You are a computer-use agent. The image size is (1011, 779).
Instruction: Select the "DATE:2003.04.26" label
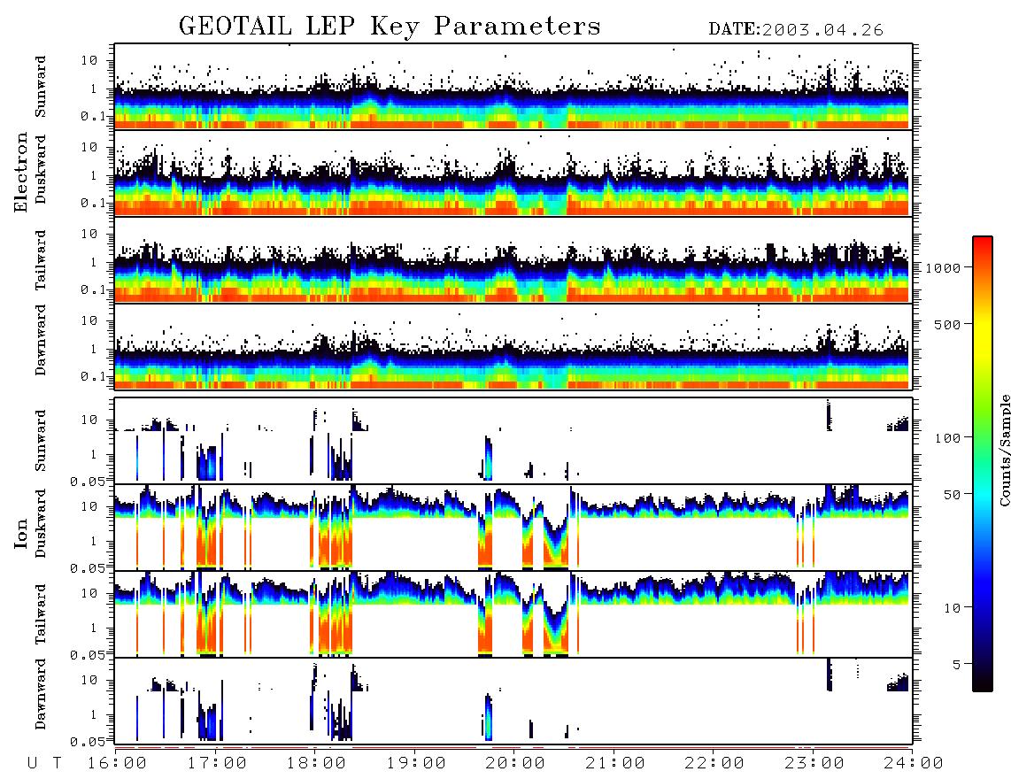[x=796, y=30]
